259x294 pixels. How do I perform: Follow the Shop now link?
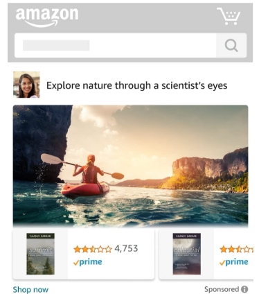(x=30, y=289)
